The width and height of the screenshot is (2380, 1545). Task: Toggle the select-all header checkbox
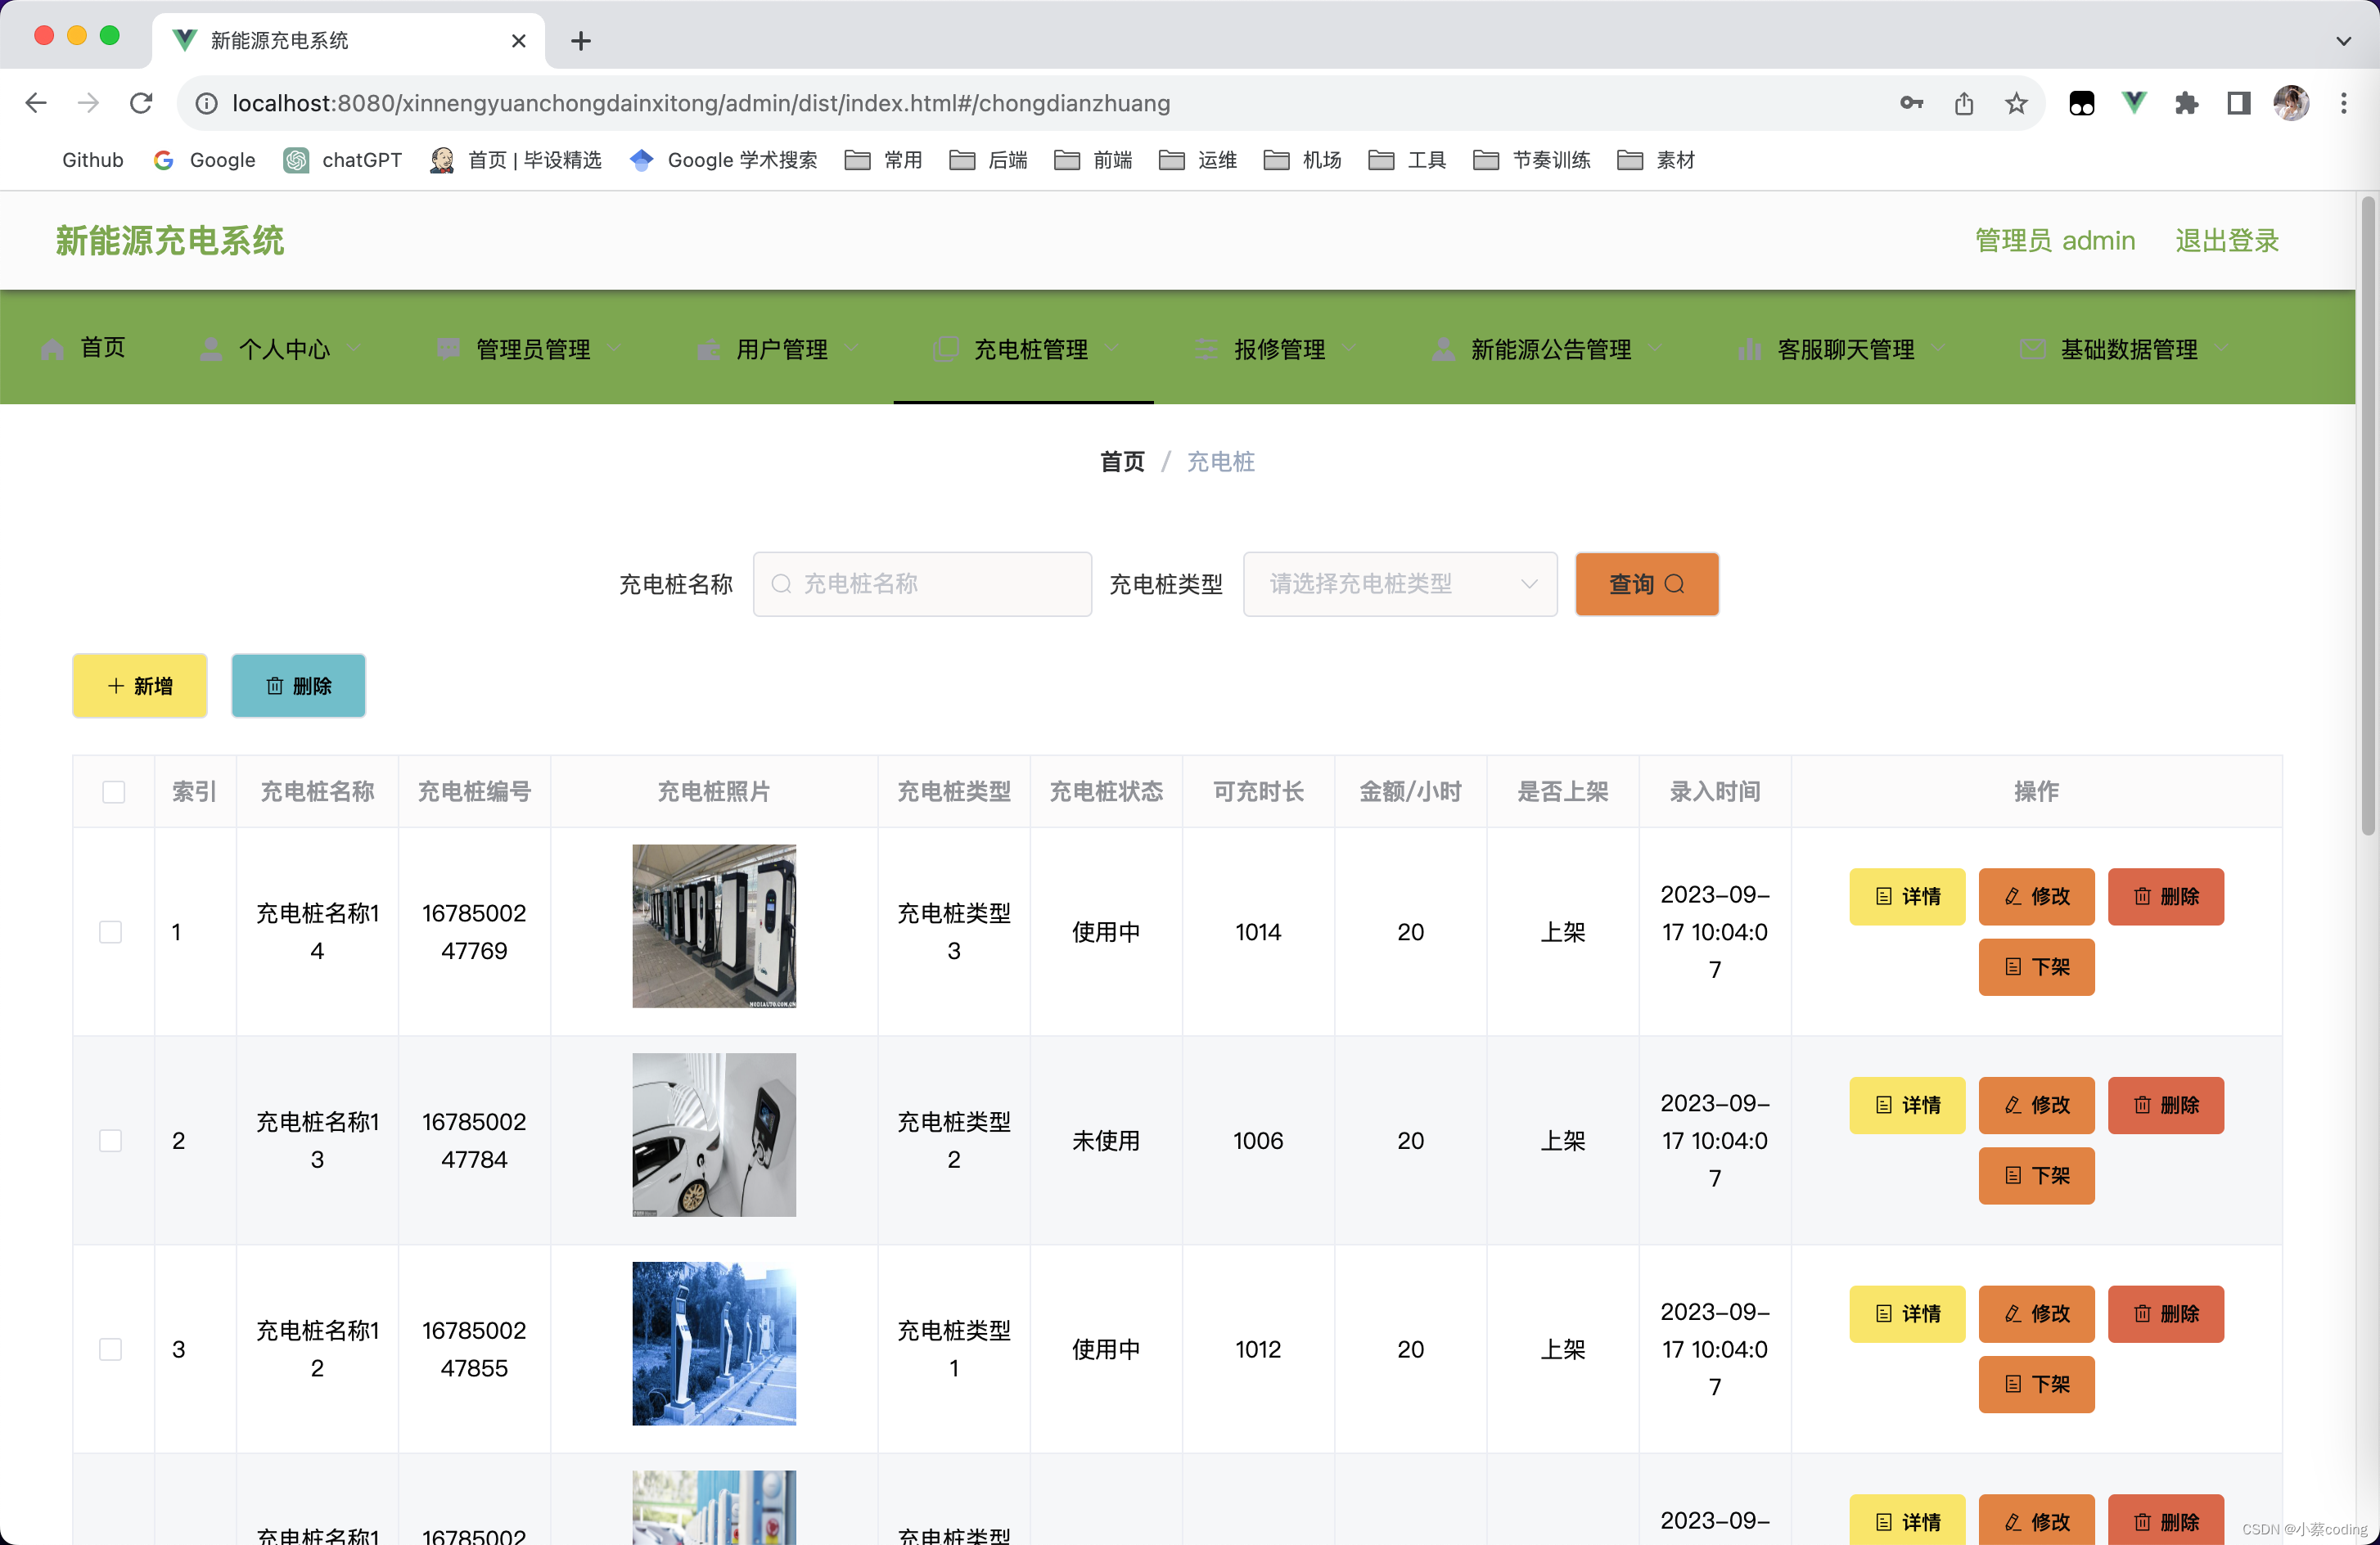113,792
